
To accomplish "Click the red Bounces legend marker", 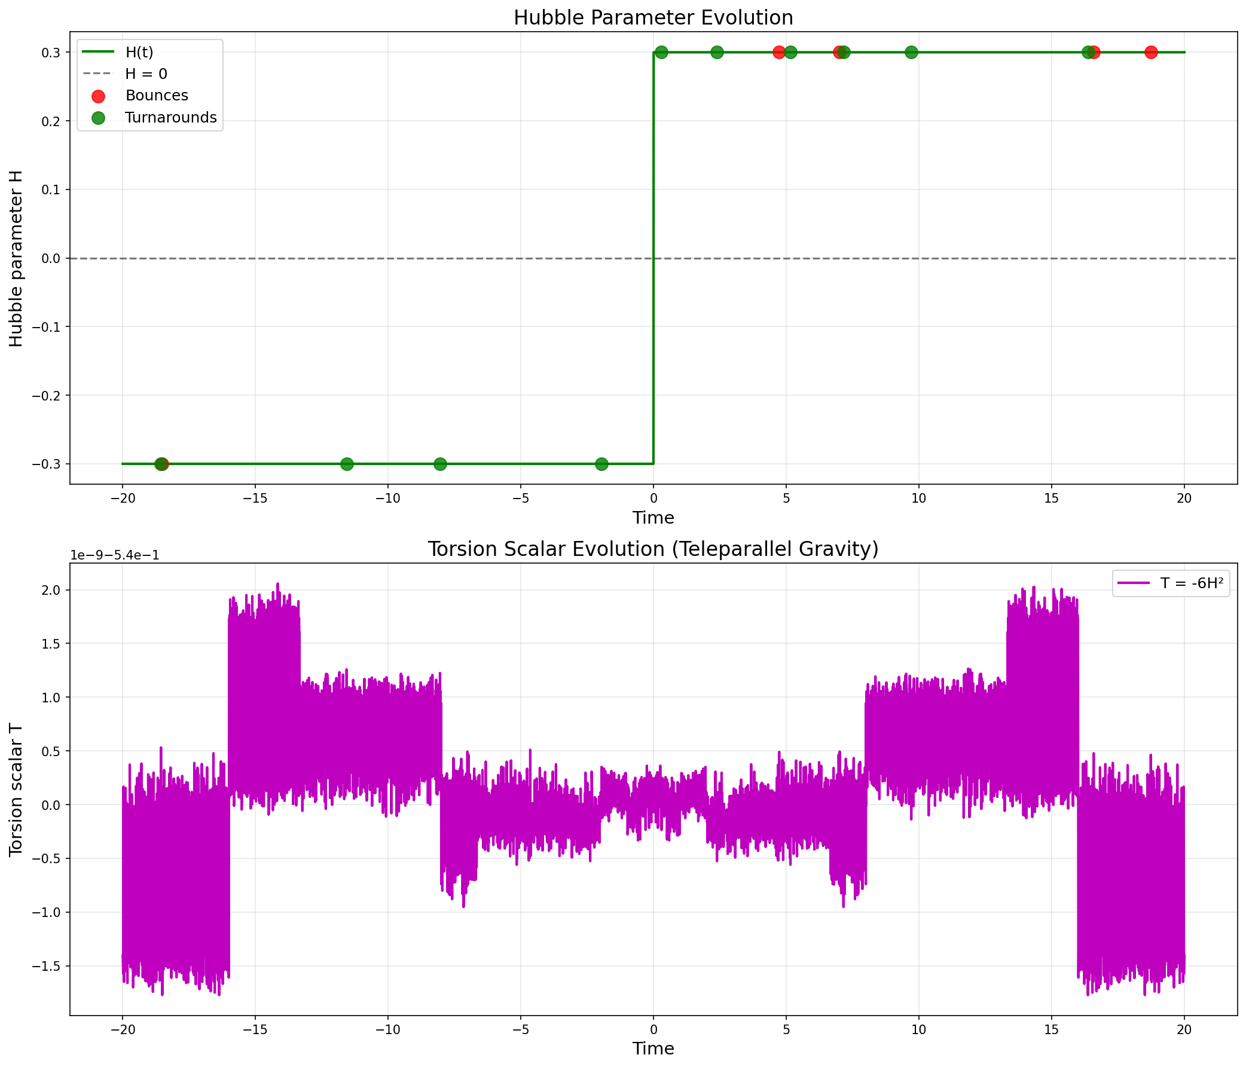I will point(98,96).
